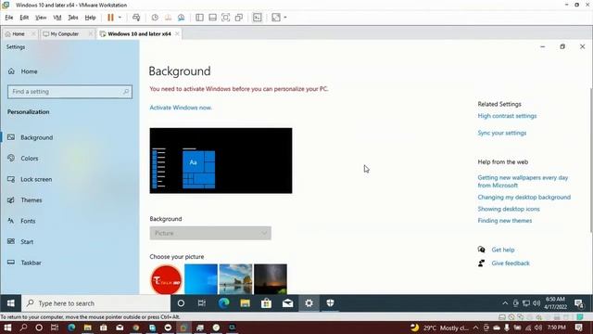The image size is (593, 334).
Task: Click guest Type here to search box
Action: click(x=96, y=303)
